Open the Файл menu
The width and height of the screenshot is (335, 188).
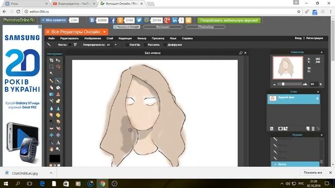pyautogui.click(x=51, y=38)
